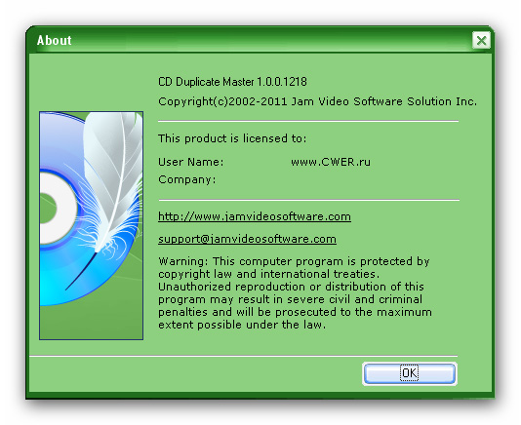
Task: Click the white center hole of the CD
Action: [57, 209]
